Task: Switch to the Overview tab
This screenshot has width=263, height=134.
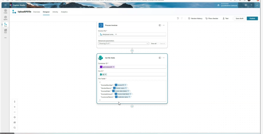Action: (36, 12)
